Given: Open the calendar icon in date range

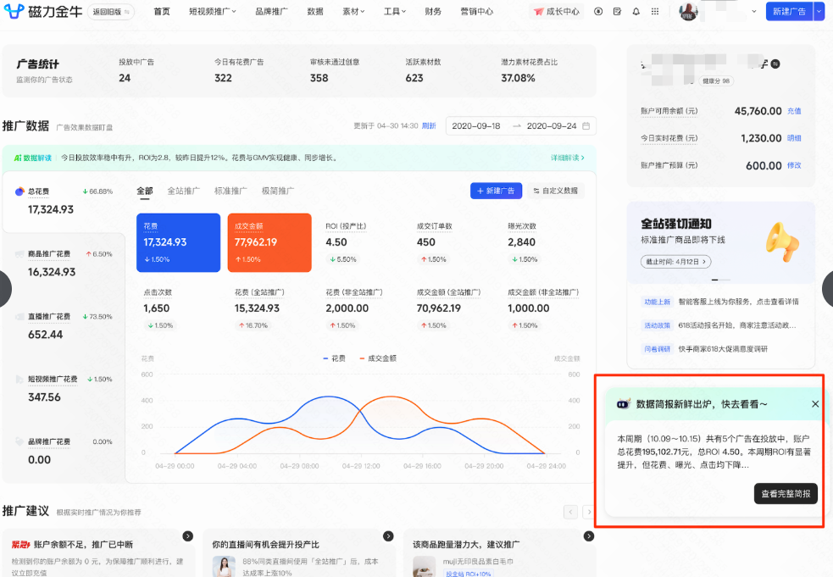Looking at the screenshot, I should tap(586, 126).
